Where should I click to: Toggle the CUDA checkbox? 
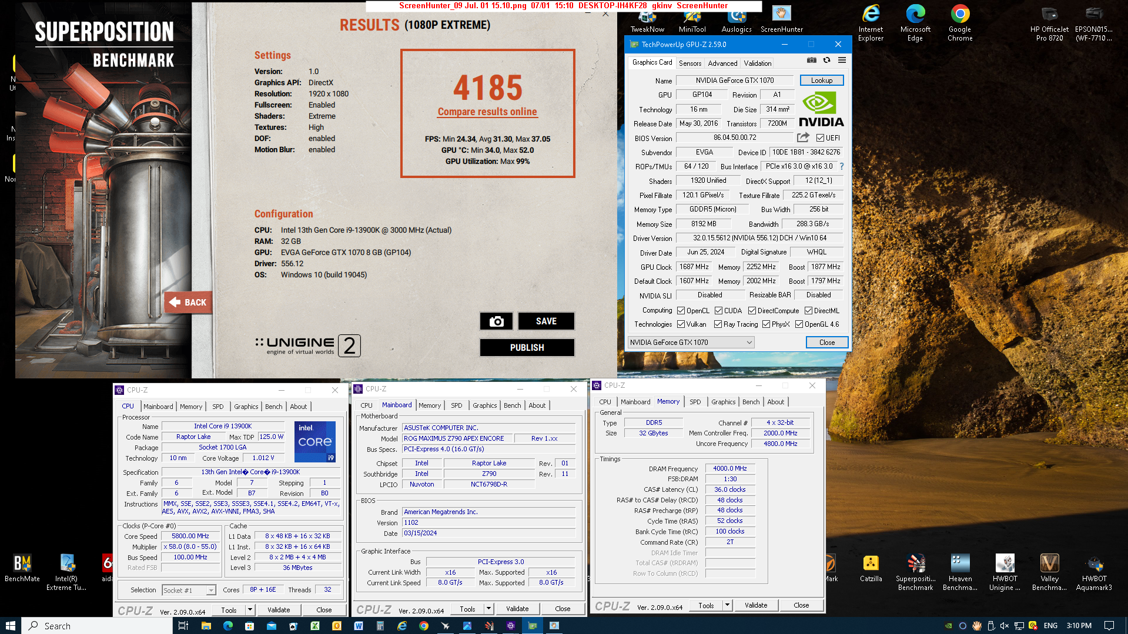718,311
